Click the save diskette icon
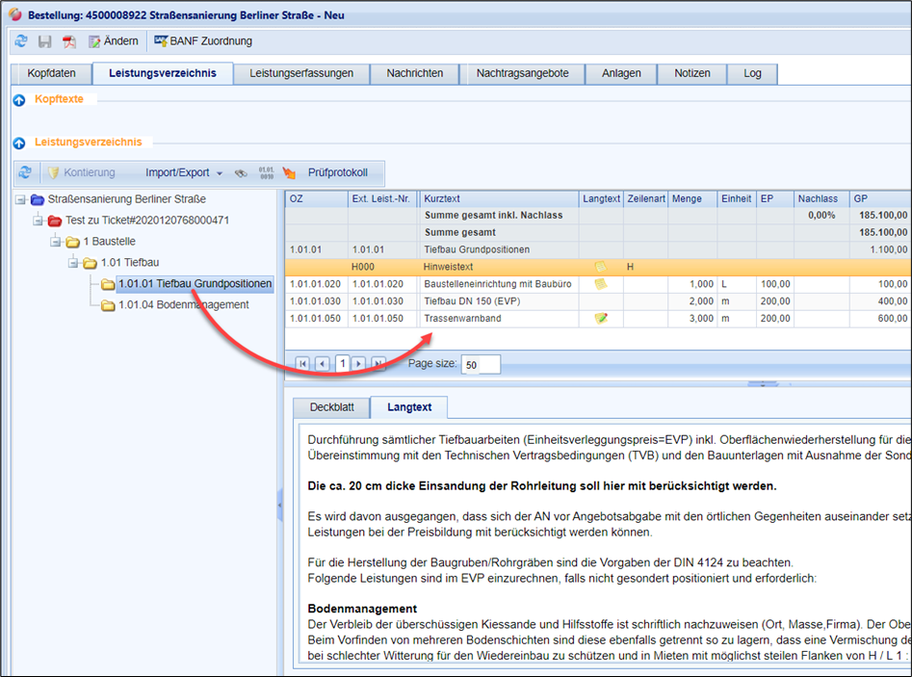The height and width of the screenshot is (677, 912). pyautogui.click(x=44, y=41)
